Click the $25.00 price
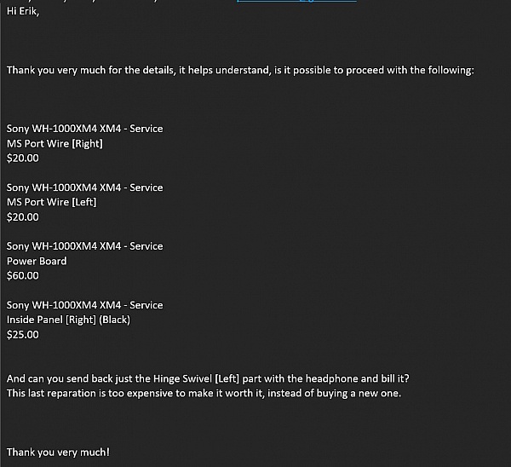The image size is (511, 467). point(23,335)
